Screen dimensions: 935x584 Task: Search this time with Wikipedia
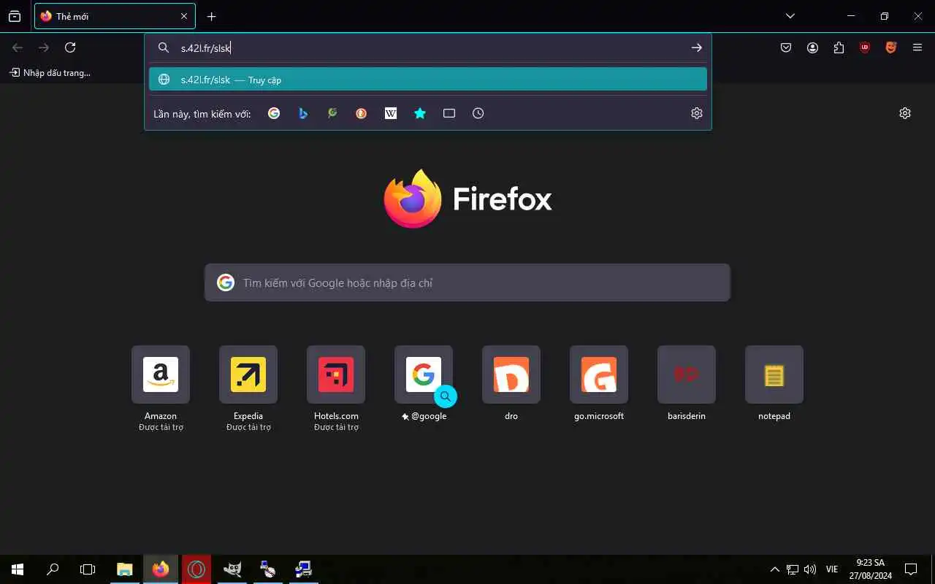[391, 113]
